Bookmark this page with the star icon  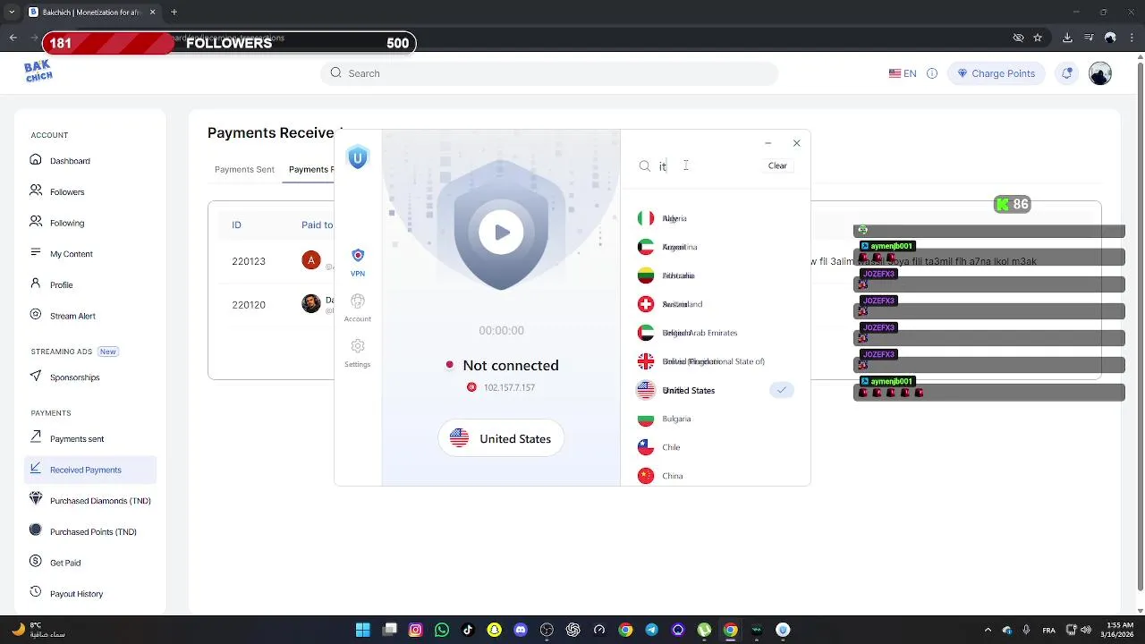(1038, 38)
